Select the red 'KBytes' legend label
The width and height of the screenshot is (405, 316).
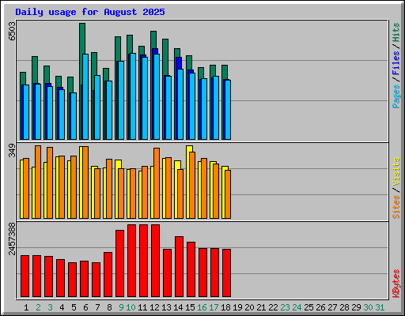(x=396, y=284)
